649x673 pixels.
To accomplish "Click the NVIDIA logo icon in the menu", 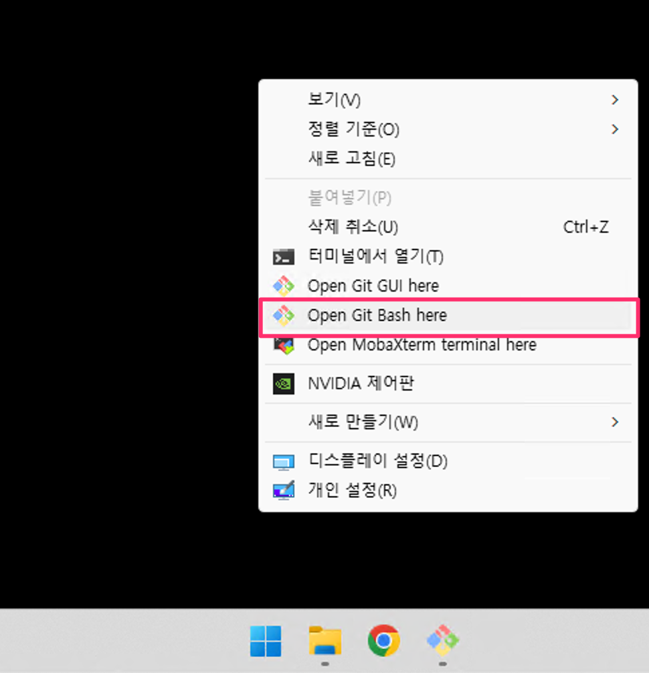I will (283, 383).
